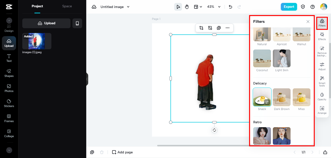Open the shield privacy icon
The image size is (331, 158).
tap(303, 7)
